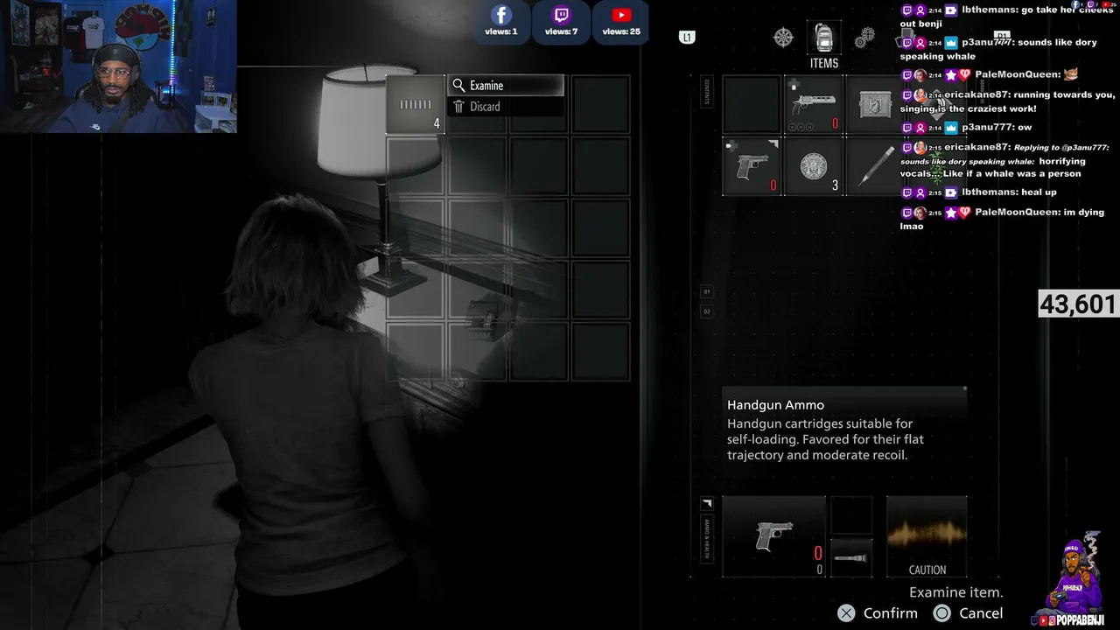Click the Twitch views counter icon
This screenshot has width=1120, height=630.
coord(561,16)
